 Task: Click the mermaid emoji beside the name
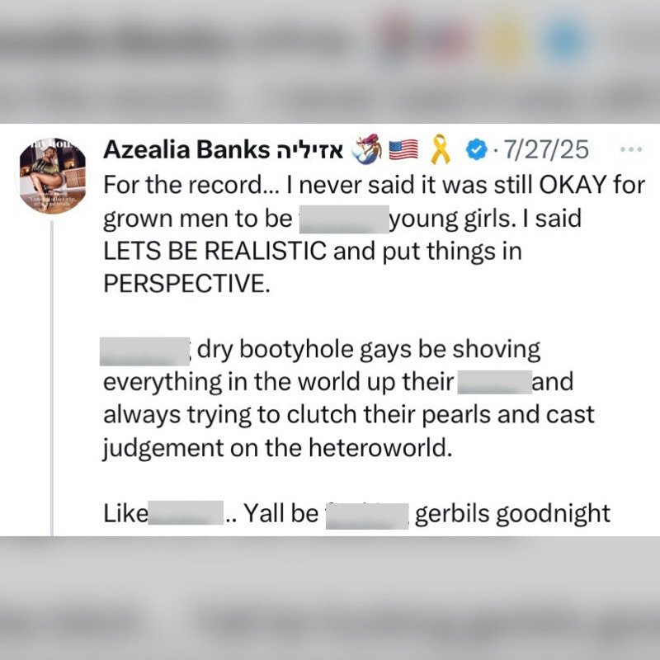(x=366, y=149)
